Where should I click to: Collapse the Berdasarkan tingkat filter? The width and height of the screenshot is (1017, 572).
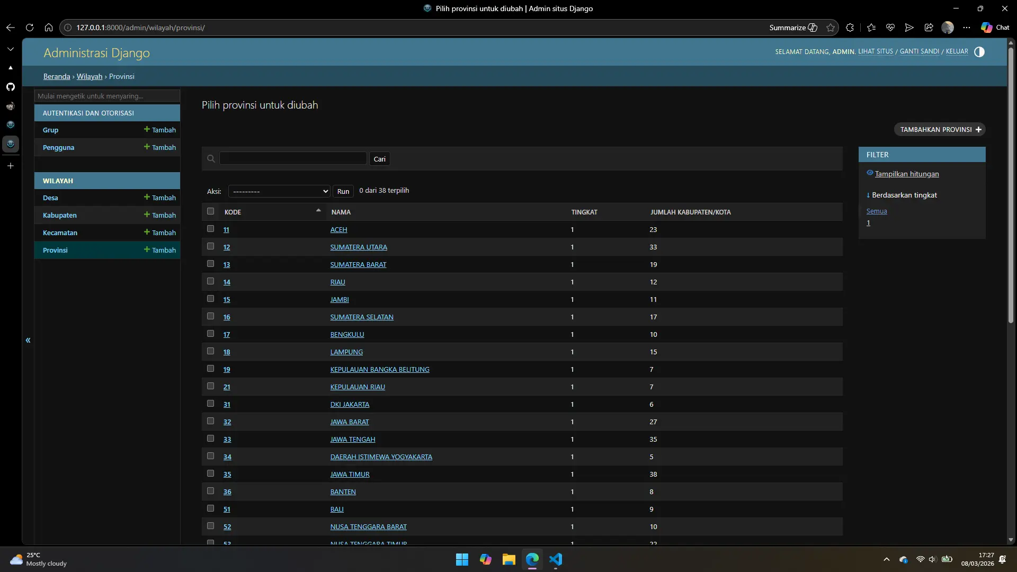coord(902,195)
